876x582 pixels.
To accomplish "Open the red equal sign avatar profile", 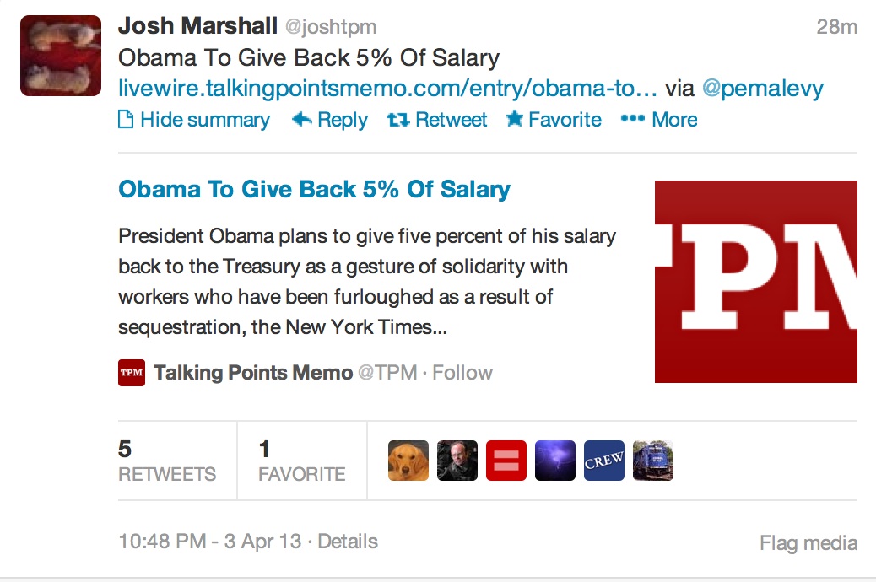I will click(506, 461).
